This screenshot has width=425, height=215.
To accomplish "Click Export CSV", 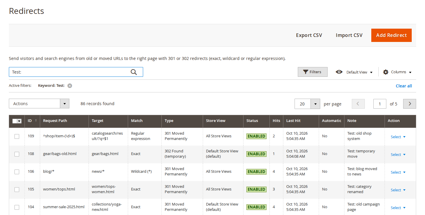I will point(309,35).
